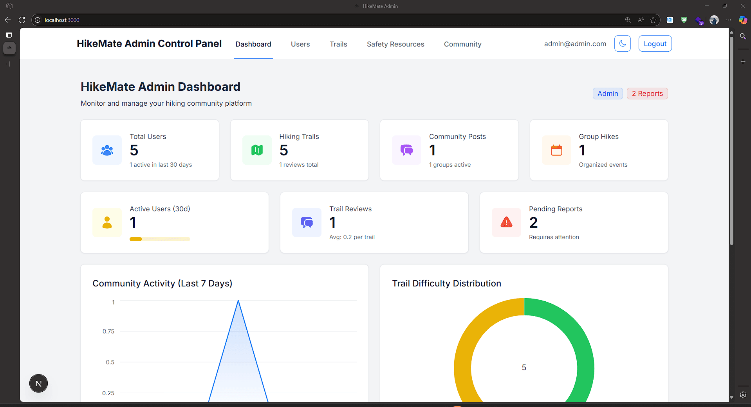This screenshot has width=751, height=407.
Task: Click the scroll down arrow of the page
Action: point(731,398)
